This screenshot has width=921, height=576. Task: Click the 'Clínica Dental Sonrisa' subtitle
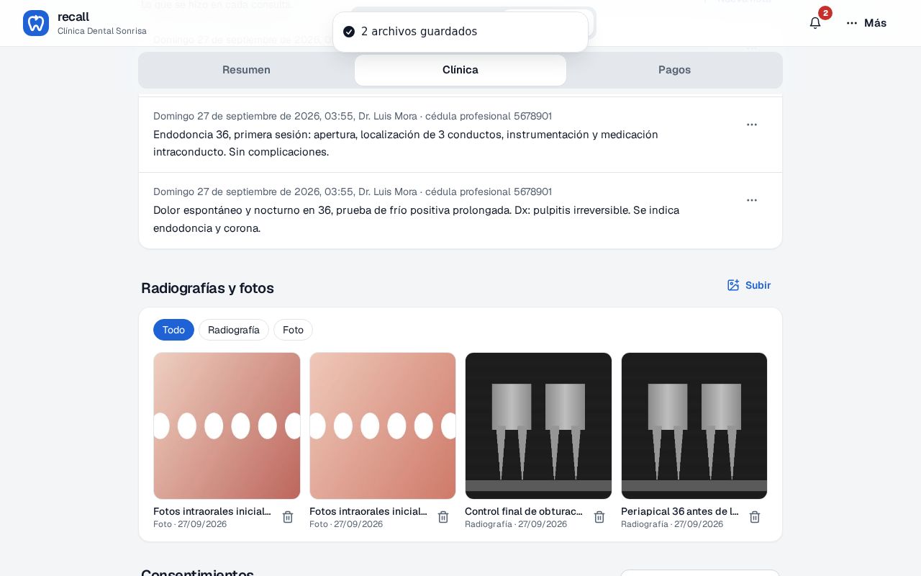pos(102,31)
